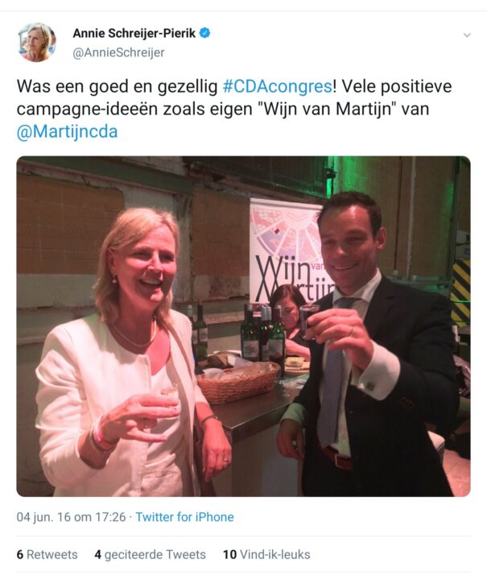
Task: View the 10 Vind-ik-leuks list
Action: pos(266,554)
